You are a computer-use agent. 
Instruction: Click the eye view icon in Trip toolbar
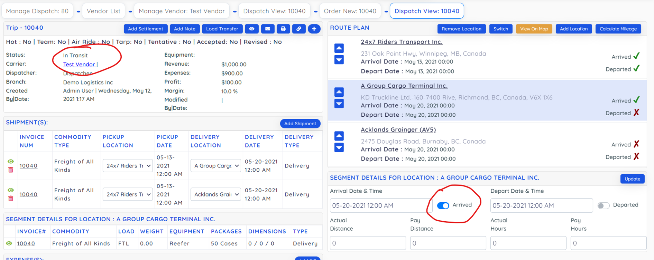click(252, 29)
